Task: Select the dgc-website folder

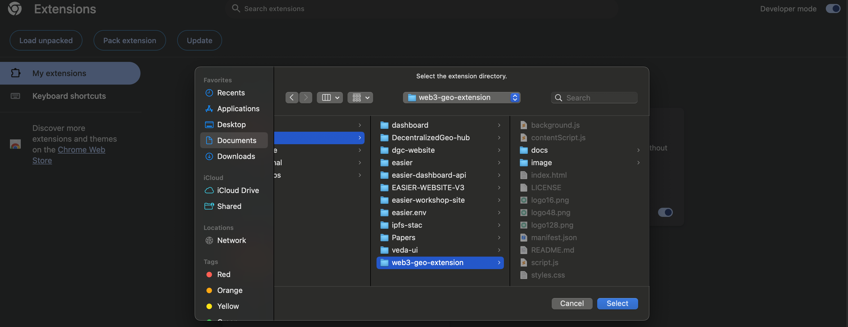Action: coord(440,150)
